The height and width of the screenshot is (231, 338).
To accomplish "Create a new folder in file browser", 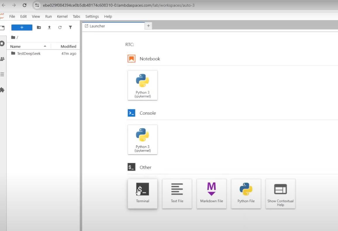I will [39, 27].
